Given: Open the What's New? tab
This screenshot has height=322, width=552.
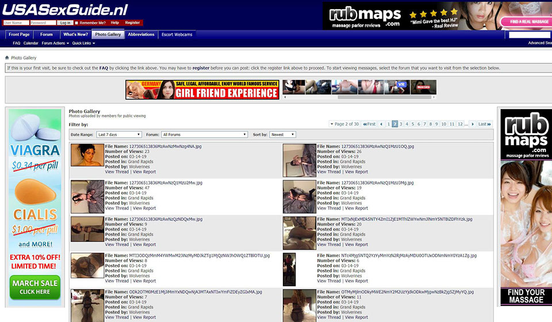Looking at the screenshot, I should point(75,34).
